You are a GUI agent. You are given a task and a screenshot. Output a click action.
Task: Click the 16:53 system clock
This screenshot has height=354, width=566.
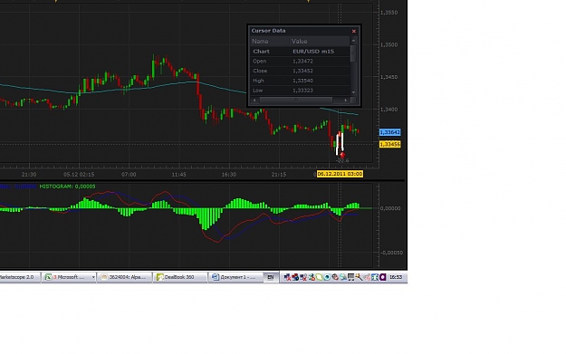(x=396, y=277)
